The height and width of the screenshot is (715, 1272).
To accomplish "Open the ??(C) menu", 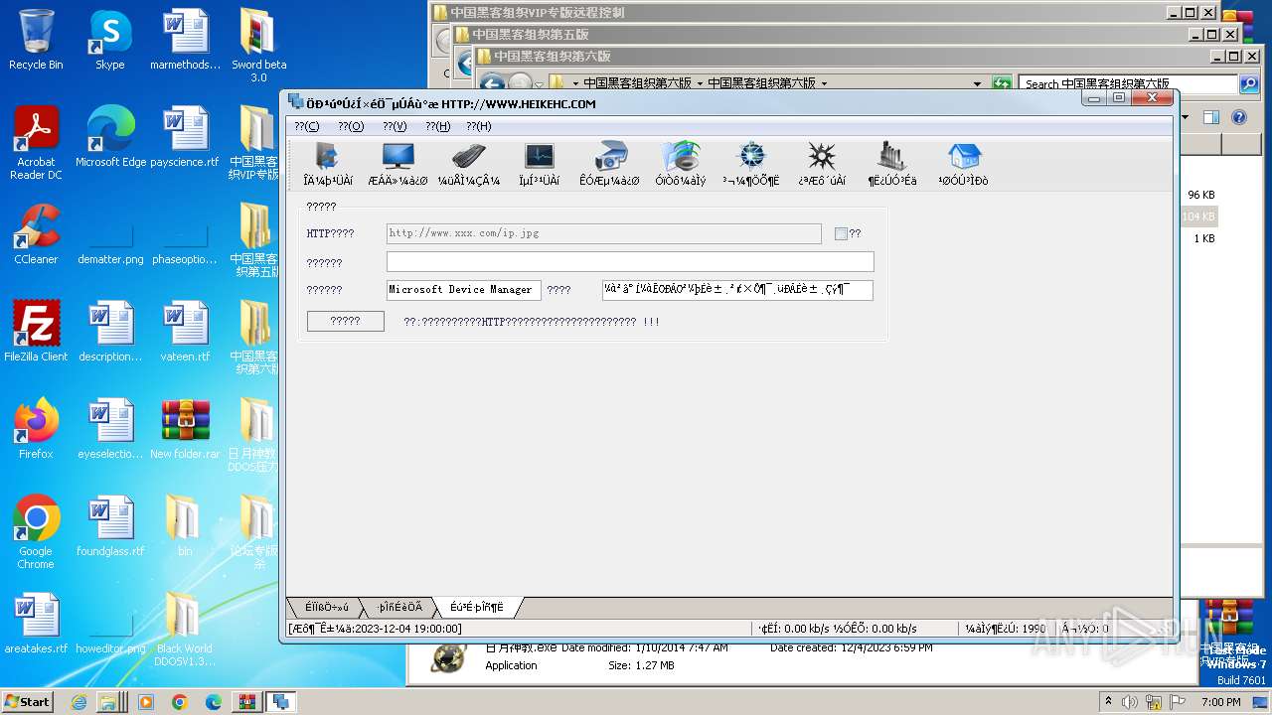I will pyautogui.click(x=307, y=126).
